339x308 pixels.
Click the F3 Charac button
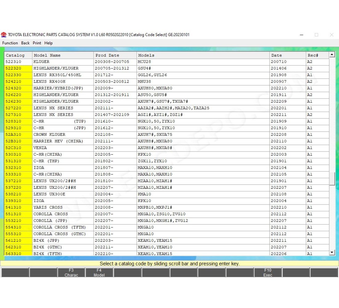pyautogui.click(x=71, y=273)
